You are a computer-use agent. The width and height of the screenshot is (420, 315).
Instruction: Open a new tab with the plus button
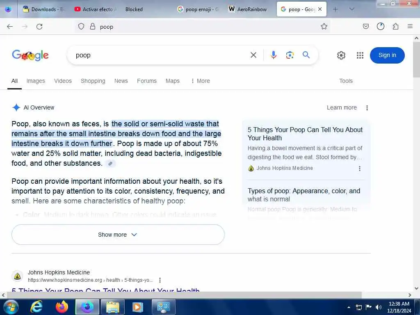click(x=335, y=9)
